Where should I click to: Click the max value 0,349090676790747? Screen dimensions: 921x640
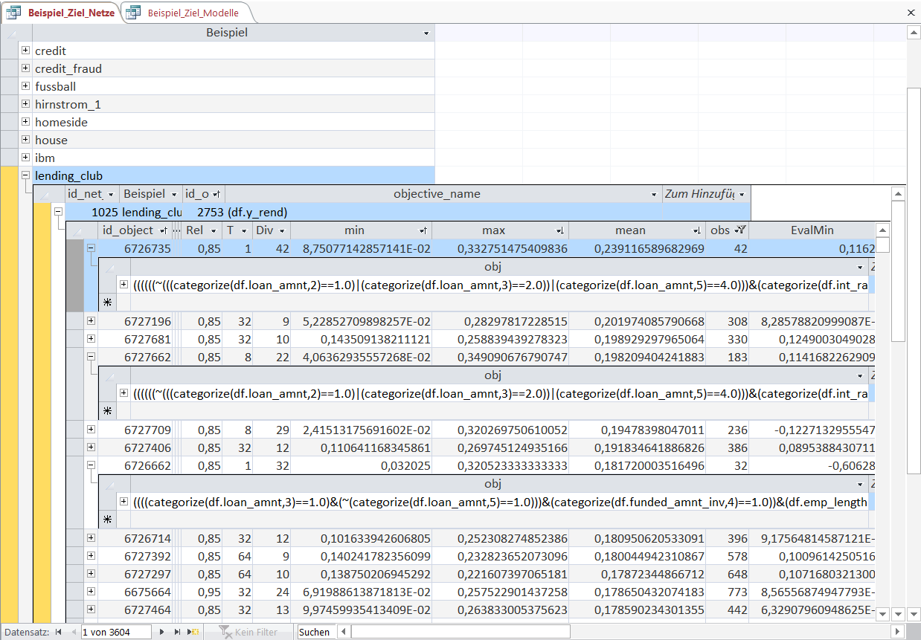pos(501,357)
